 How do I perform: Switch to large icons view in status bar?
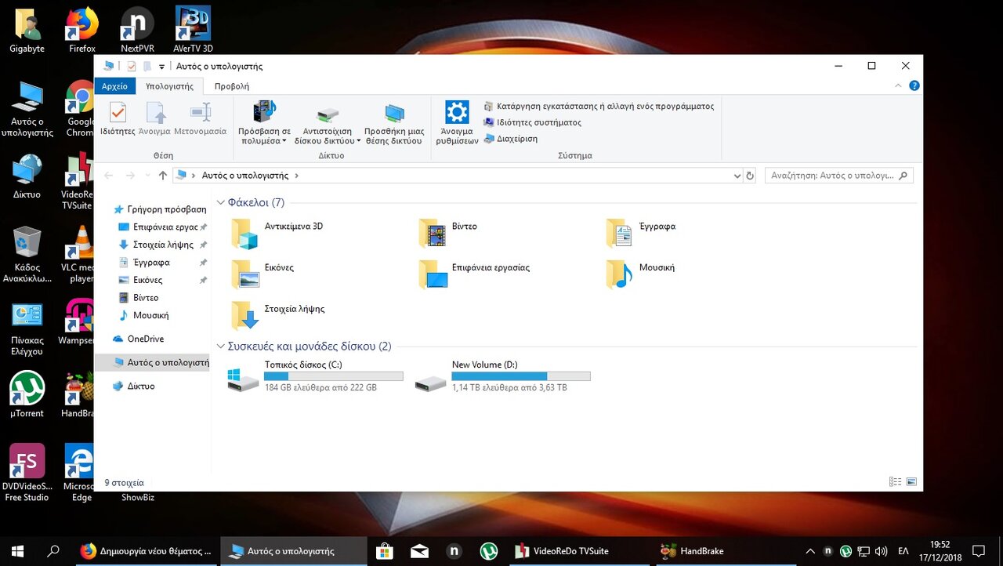[911, 482]
